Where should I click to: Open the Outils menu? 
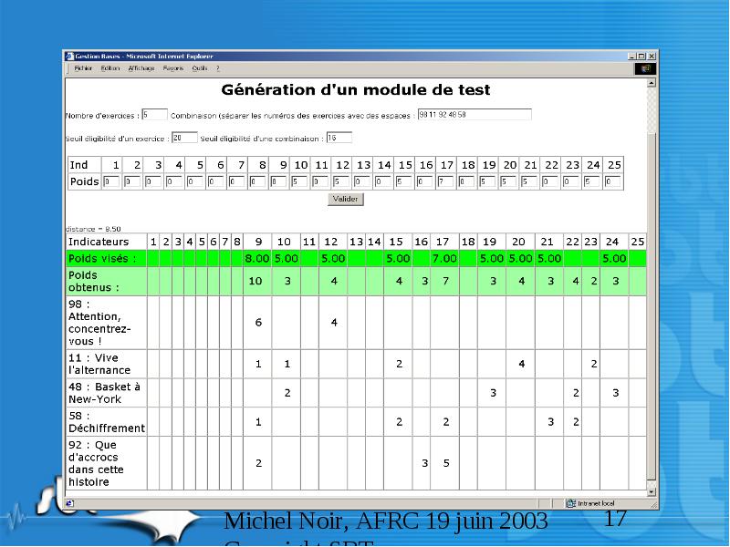point(199,68)
